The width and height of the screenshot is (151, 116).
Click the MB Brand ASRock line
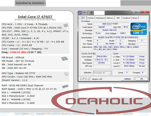point(13,58)
